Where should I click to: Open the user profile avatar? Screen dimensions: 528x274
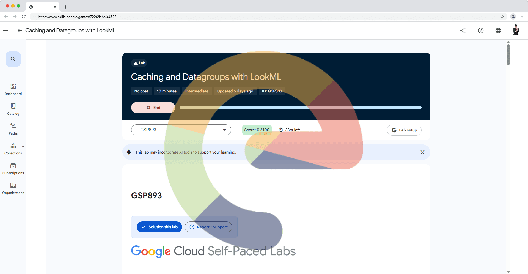(x=516, y=30)
